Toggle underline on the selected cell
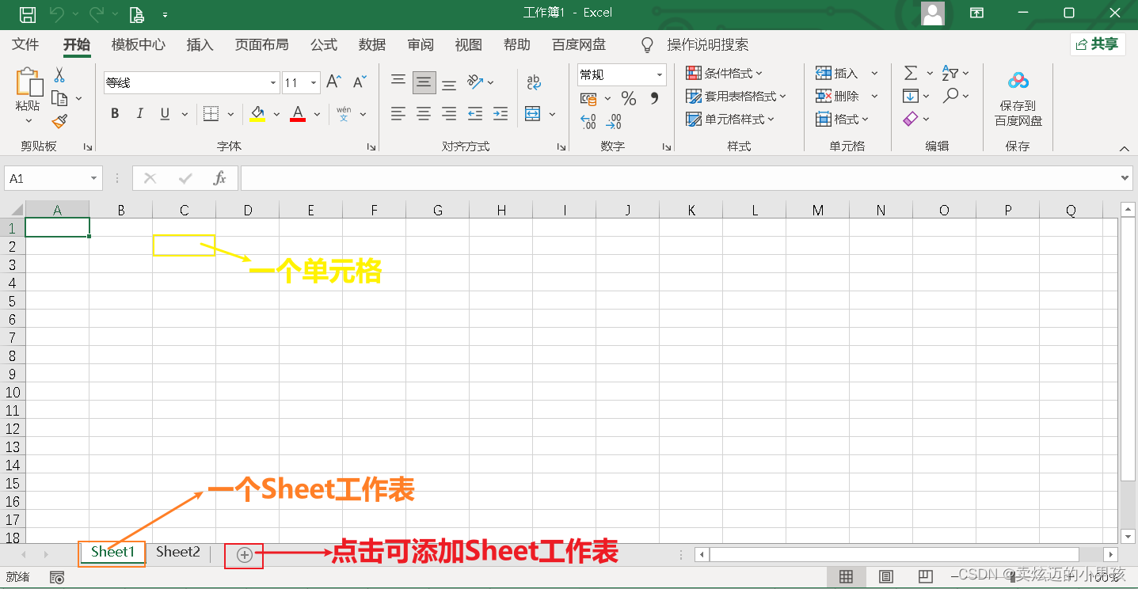 pos(166,113)
